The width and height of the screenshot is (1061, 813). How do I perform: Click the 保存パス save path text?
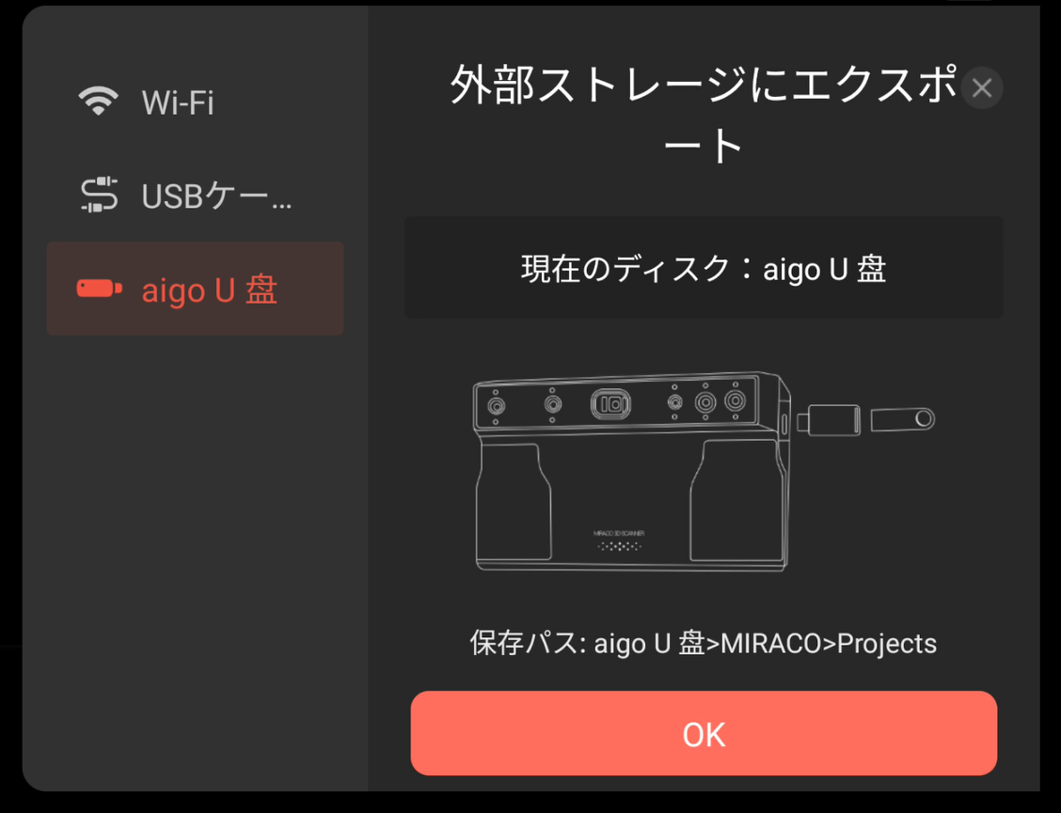[x=704, y=643]
